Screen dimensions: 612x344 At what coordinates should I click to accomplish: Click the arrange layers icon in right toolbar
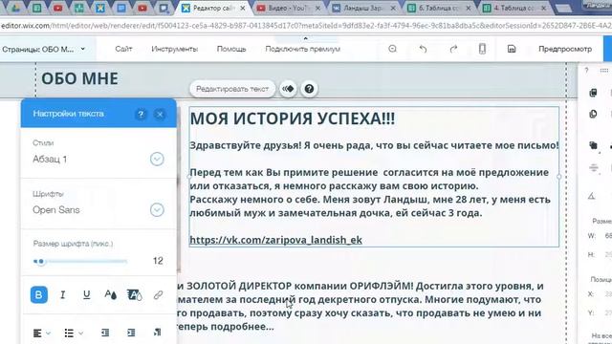coord(593,145)
